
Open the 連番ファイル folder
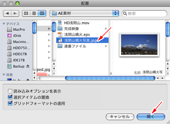(x=82, y=46)
